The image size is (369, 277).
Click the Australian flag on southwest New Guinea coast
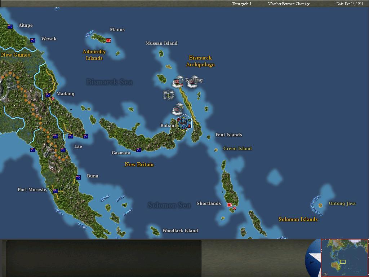tap(33, 150)
